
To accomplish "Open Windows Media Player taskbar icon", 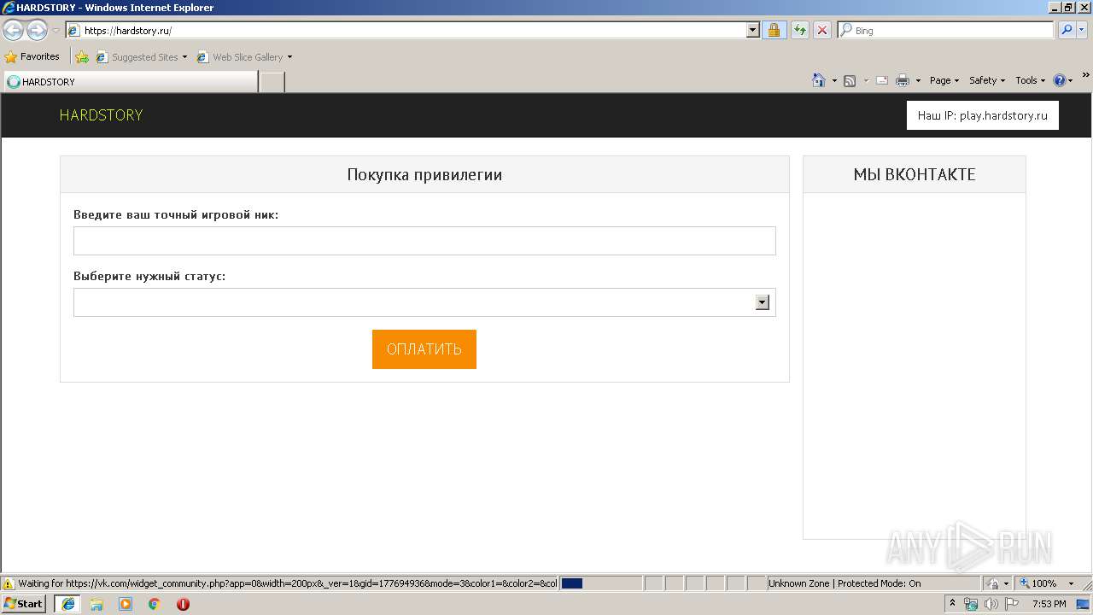I will point(126,604).
